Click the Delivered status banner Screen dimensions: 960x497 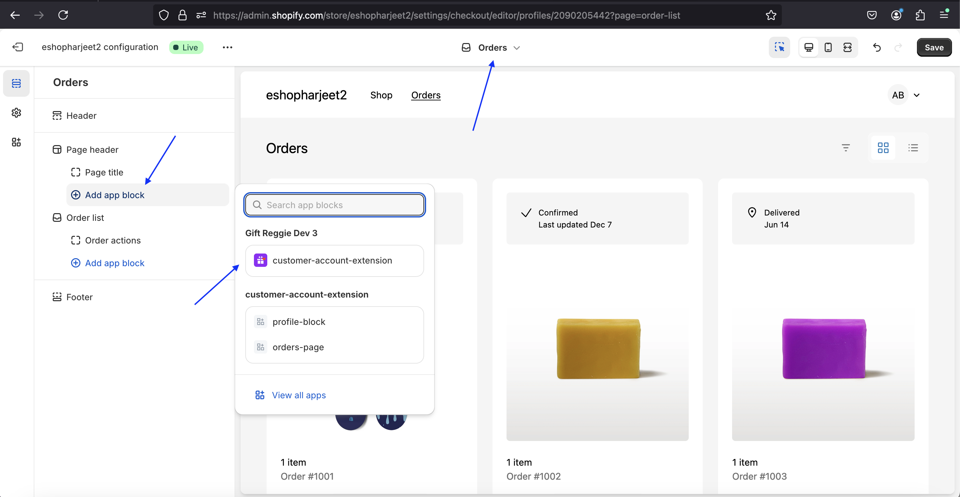point(823,218)
